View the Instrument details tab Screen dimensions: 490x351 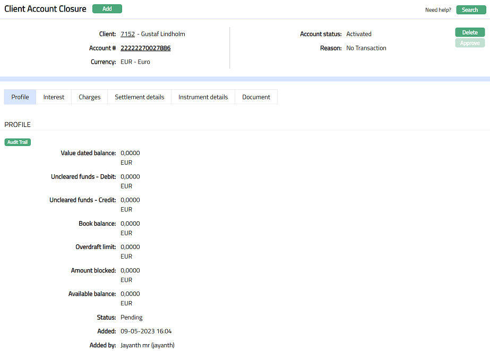(x=203, y=97)
